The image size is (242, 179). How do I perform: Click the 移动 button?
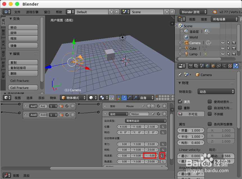click(x=23, y=27)
